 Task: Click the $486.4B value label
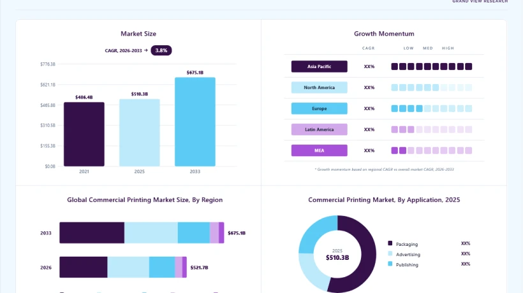coord(84,97)
